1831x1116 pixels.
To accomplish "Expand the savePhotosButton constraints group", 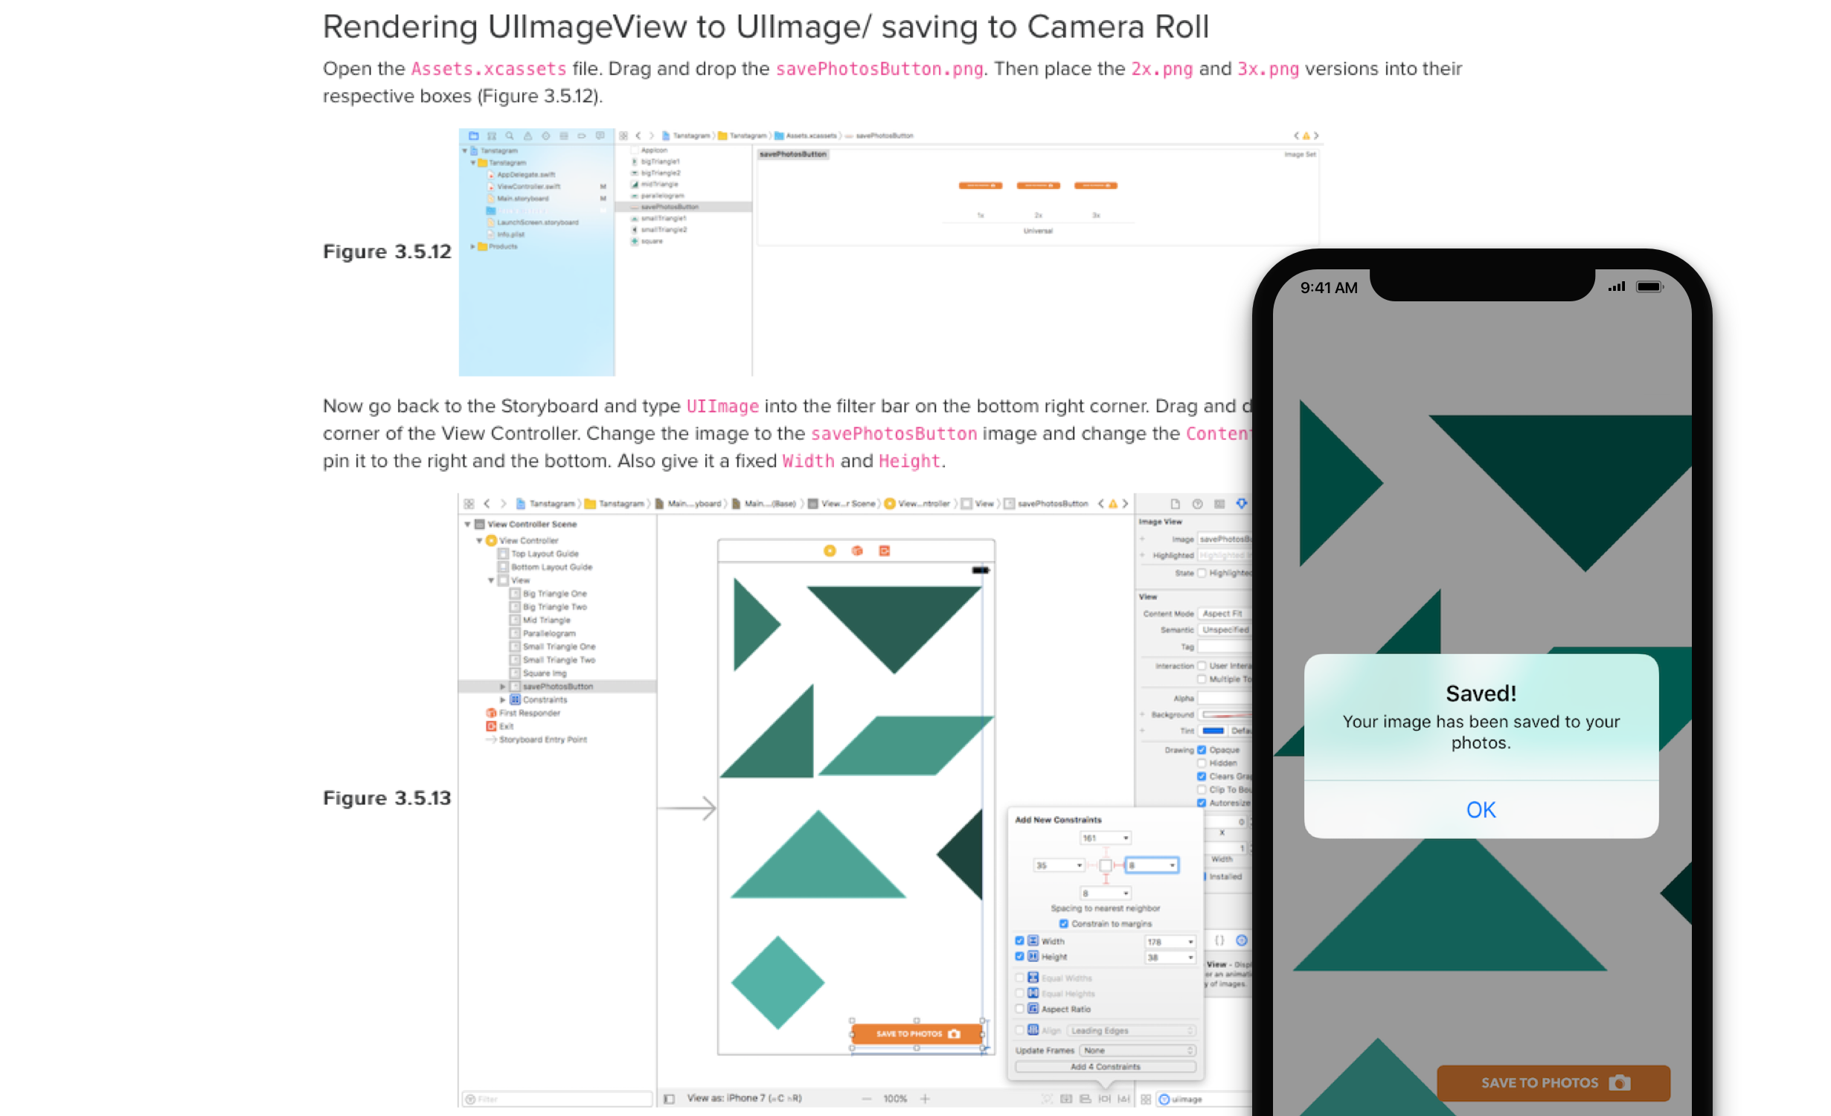I will tap(502, 685).
